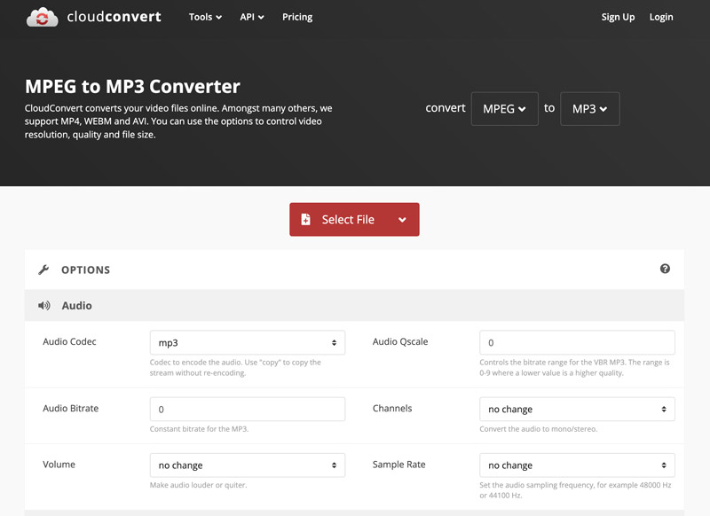Open the MP3 target format dropdown
This screenshot has height=516, width=710.
[x=589, y=108]
